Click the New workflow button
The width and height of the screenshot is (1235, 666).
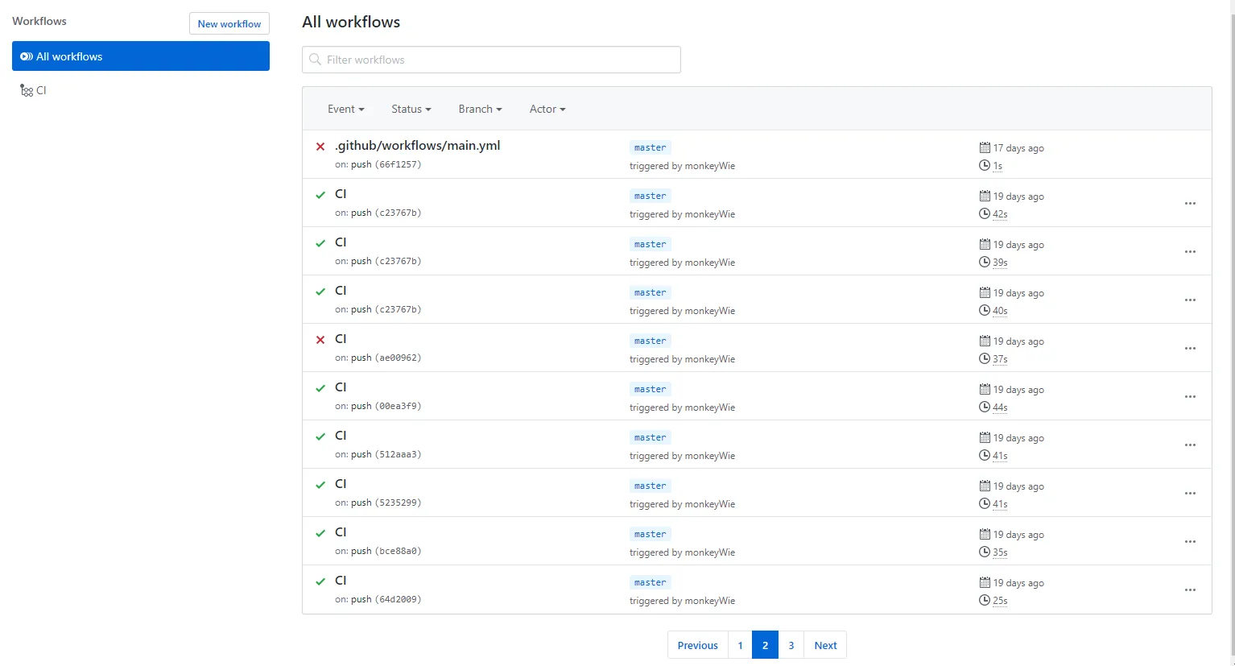tap(229, 23)
